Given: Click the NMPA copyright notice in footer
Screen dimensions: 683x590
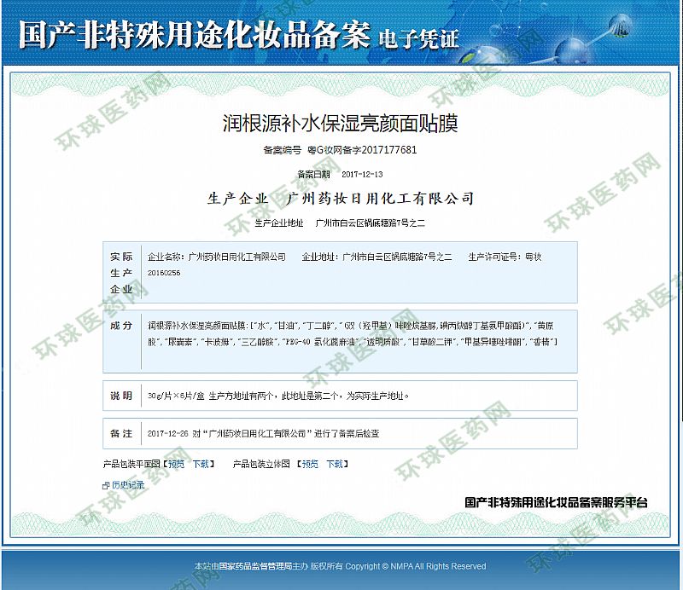Looking at the screenshot, I should click(340, 566).
